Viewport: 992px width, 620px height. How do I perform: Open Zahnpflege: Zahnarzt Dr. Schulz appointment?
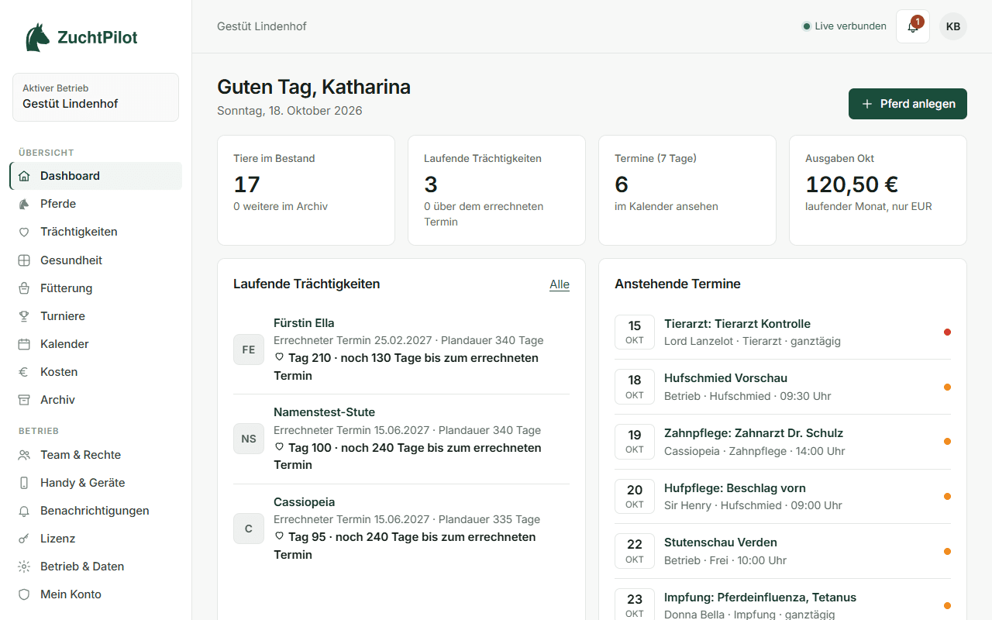(783, 442)
